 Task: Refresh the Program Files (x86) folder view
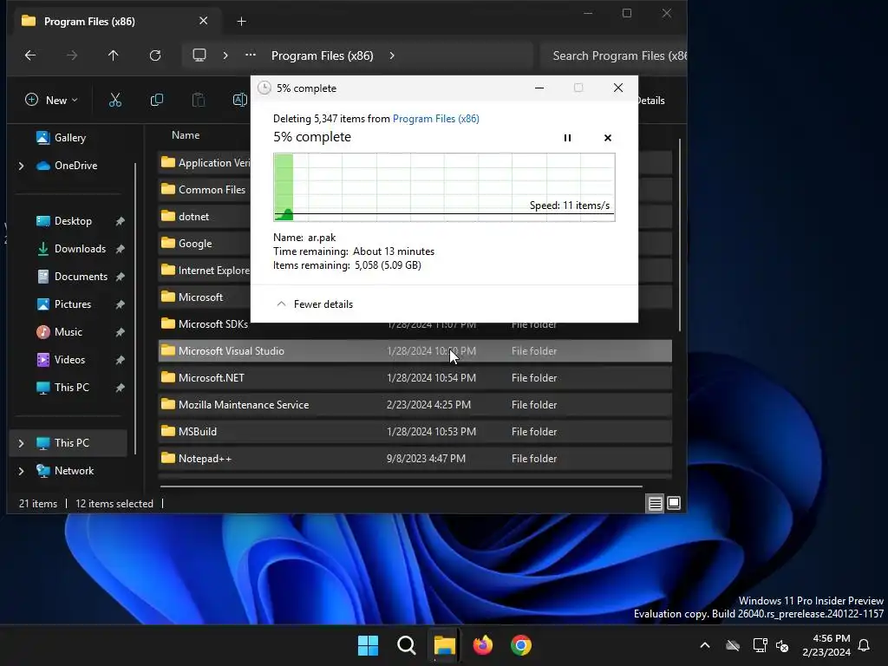(154, 55)
